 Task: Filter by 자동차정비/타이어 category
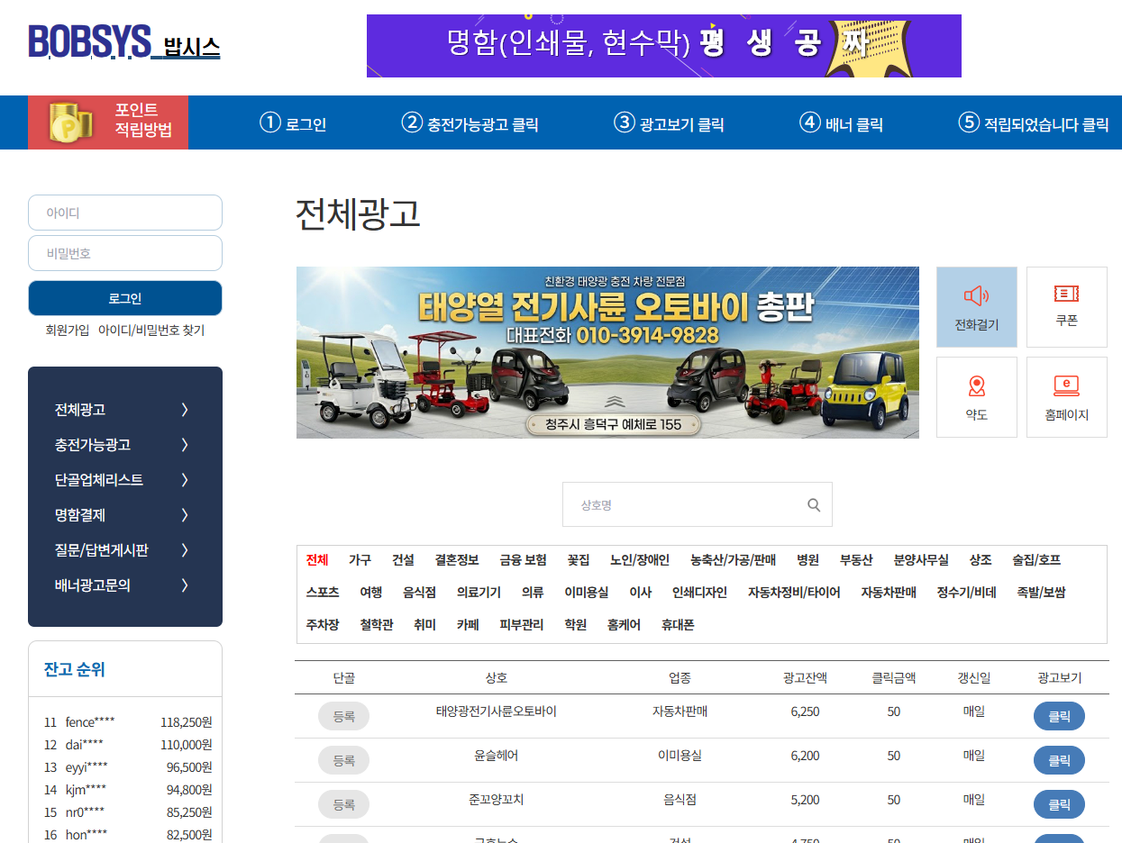pos(794,593)
